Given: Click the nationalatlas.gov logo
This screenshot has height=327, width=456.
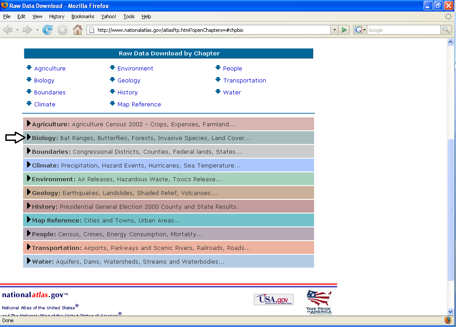Looking at the screenshot, I should pos(35,295).
